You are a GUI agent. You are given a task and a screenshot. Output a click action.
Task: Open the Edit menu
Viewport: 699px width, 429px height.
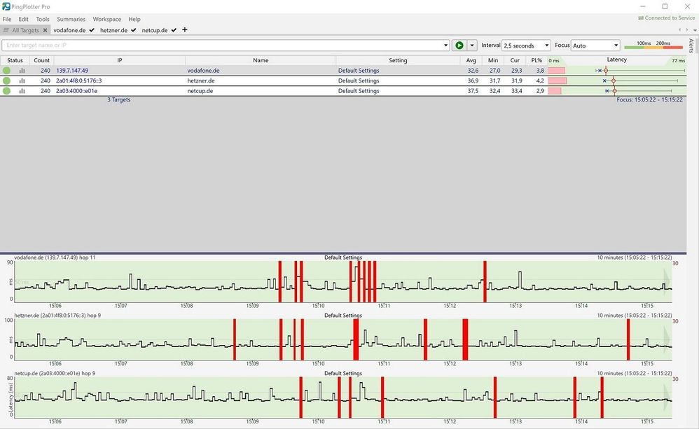[x=24, y=19]
